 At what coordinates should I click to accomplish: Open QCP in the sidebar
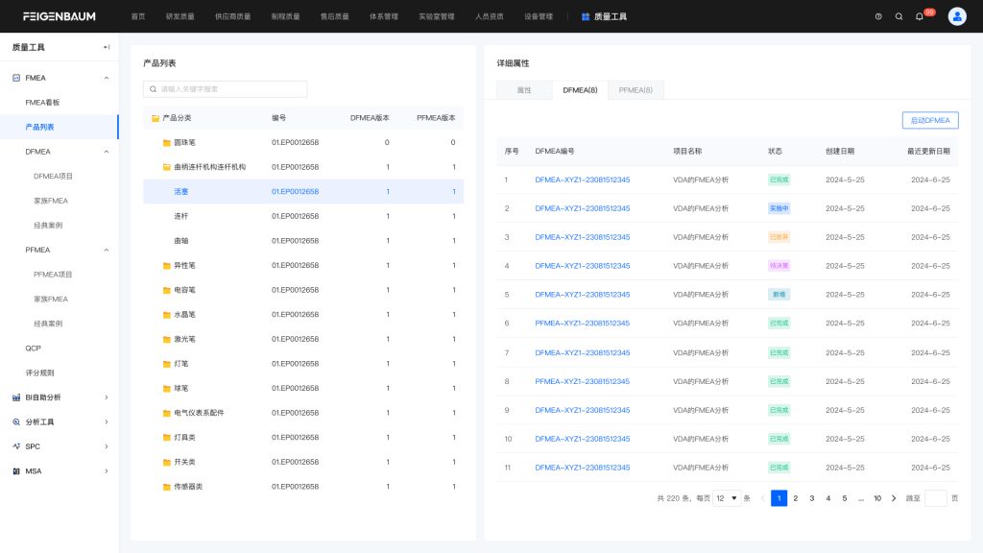[34, 349]
